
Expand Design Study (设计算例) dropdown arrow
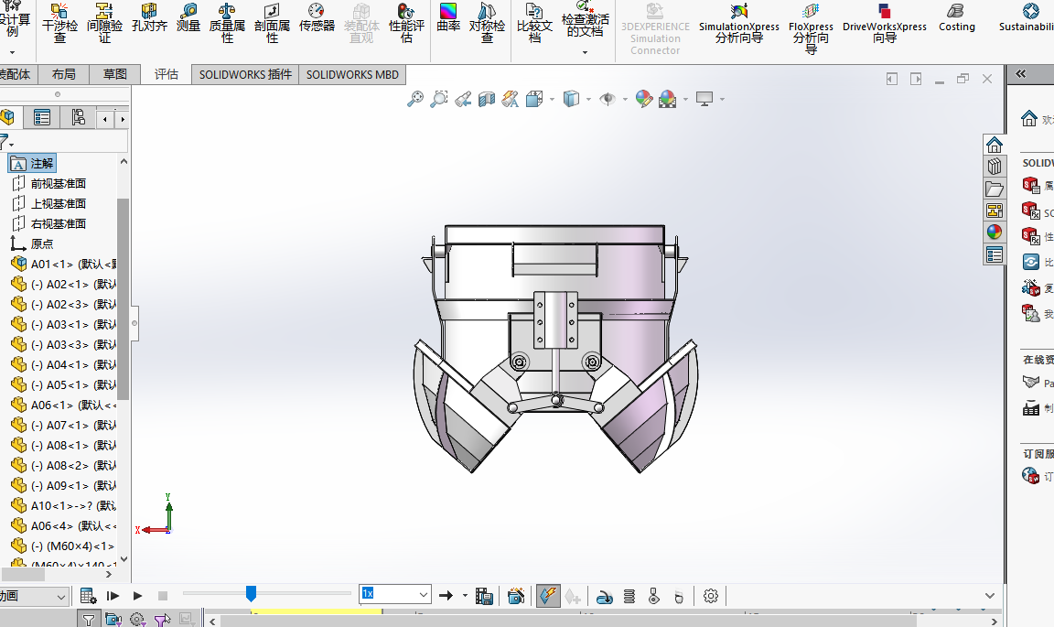[x=12, y=52]
